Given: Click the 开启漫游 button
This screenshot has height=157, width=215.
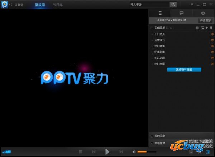Looking at the screenshot, I should (x=205, y=20).
